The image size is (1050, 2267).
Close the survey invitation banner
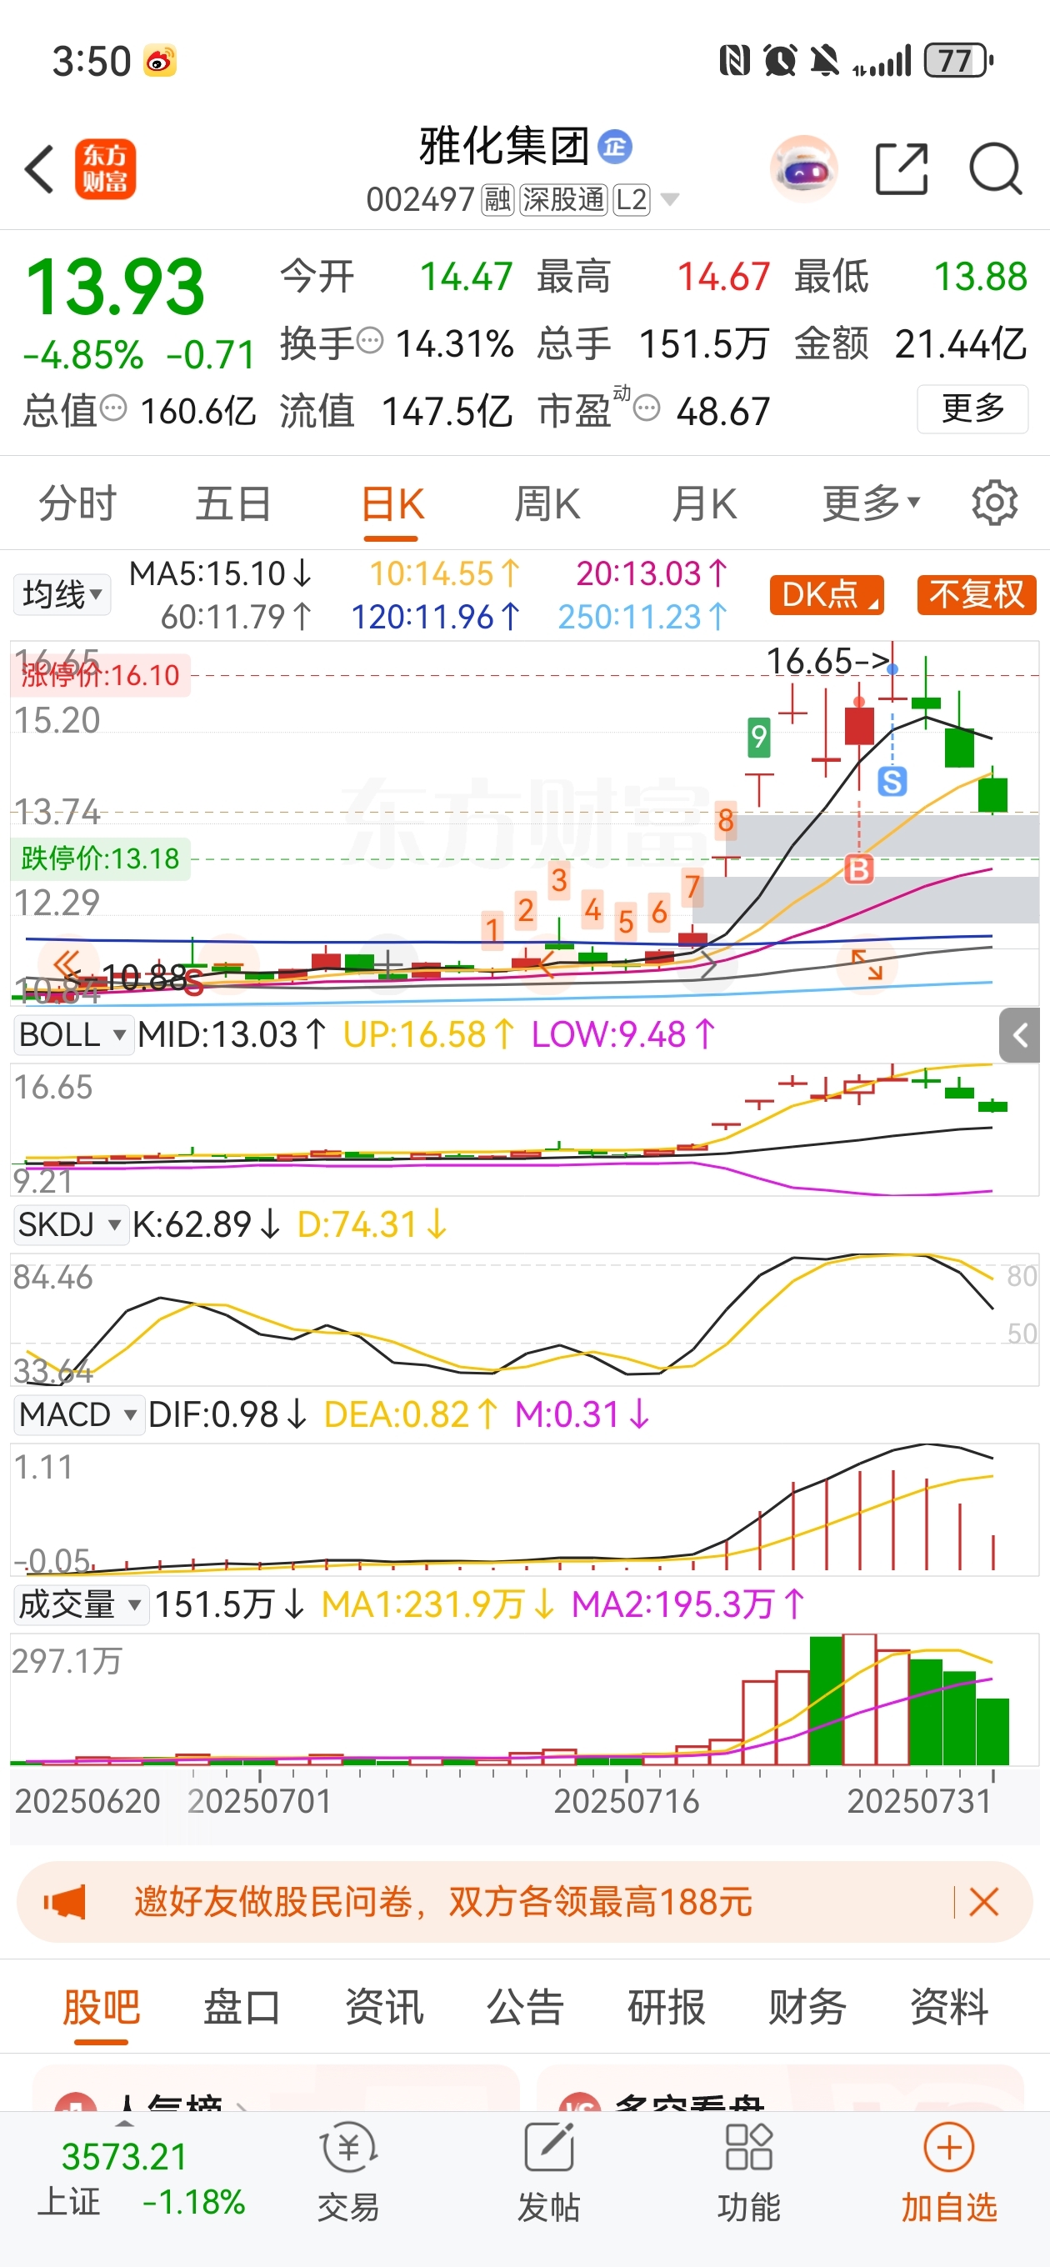click(x=983, y=1902)
